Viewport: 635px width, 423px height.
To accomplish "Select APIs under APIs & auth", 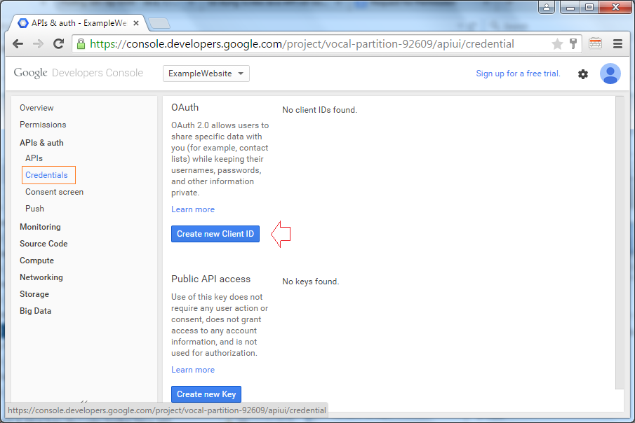I will tap(34, 158).
